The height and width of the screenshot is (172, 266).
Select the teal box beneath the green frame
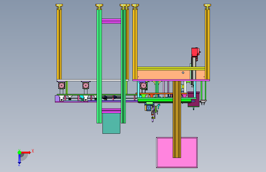pos(111,123)
